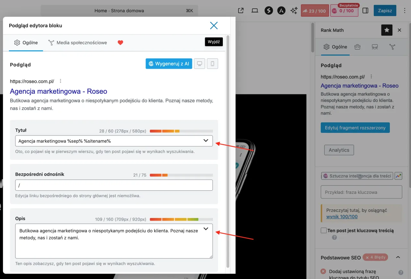Click the heart icon in the modal header
The height and width of the screenshot is (279, 411).
120,42
